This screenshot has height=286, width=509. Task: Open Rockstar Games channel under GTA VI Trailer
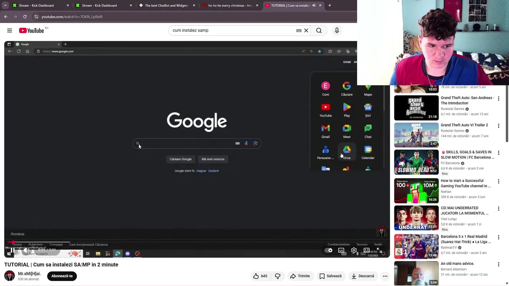click(453, 131)
